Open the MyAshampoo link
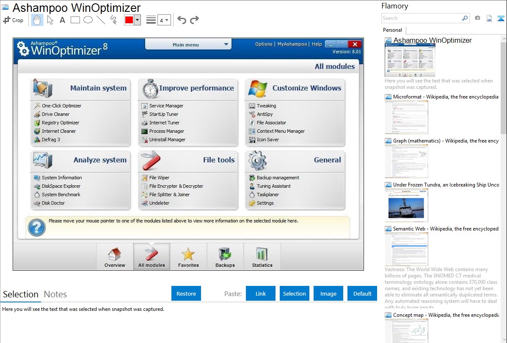 pos(292,44)
